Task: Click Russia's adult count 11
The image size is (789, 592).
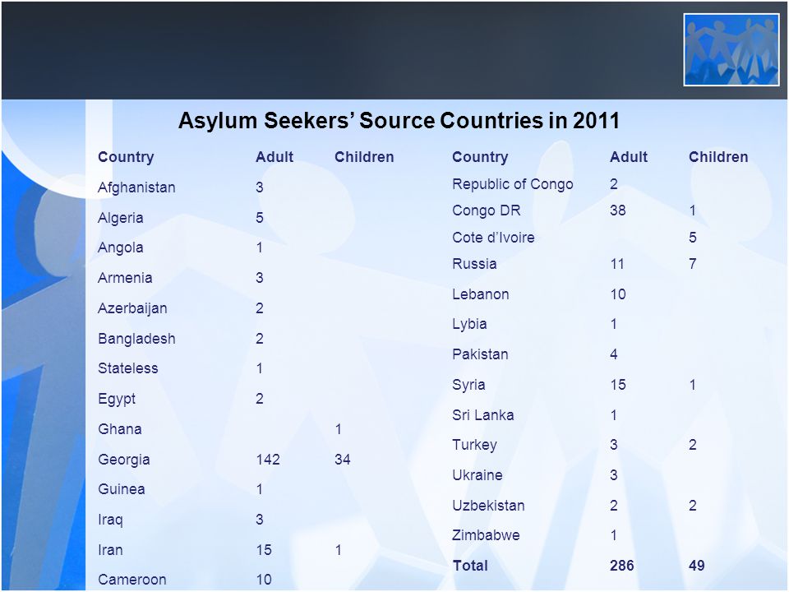Action: 617,264
